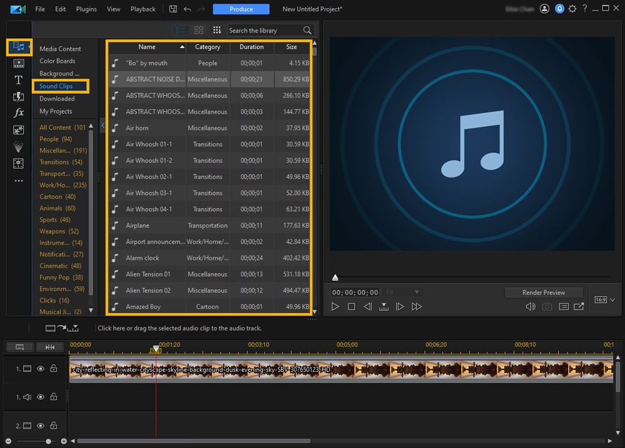The height and width of the screenshot is (448, 625).
Task: Click the Render Preview button
Action: [543, 292]
